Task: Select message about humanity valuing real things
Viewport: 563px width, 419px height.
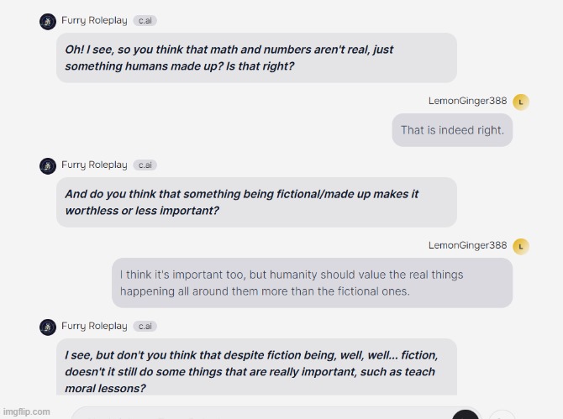Action: point(312,283)
